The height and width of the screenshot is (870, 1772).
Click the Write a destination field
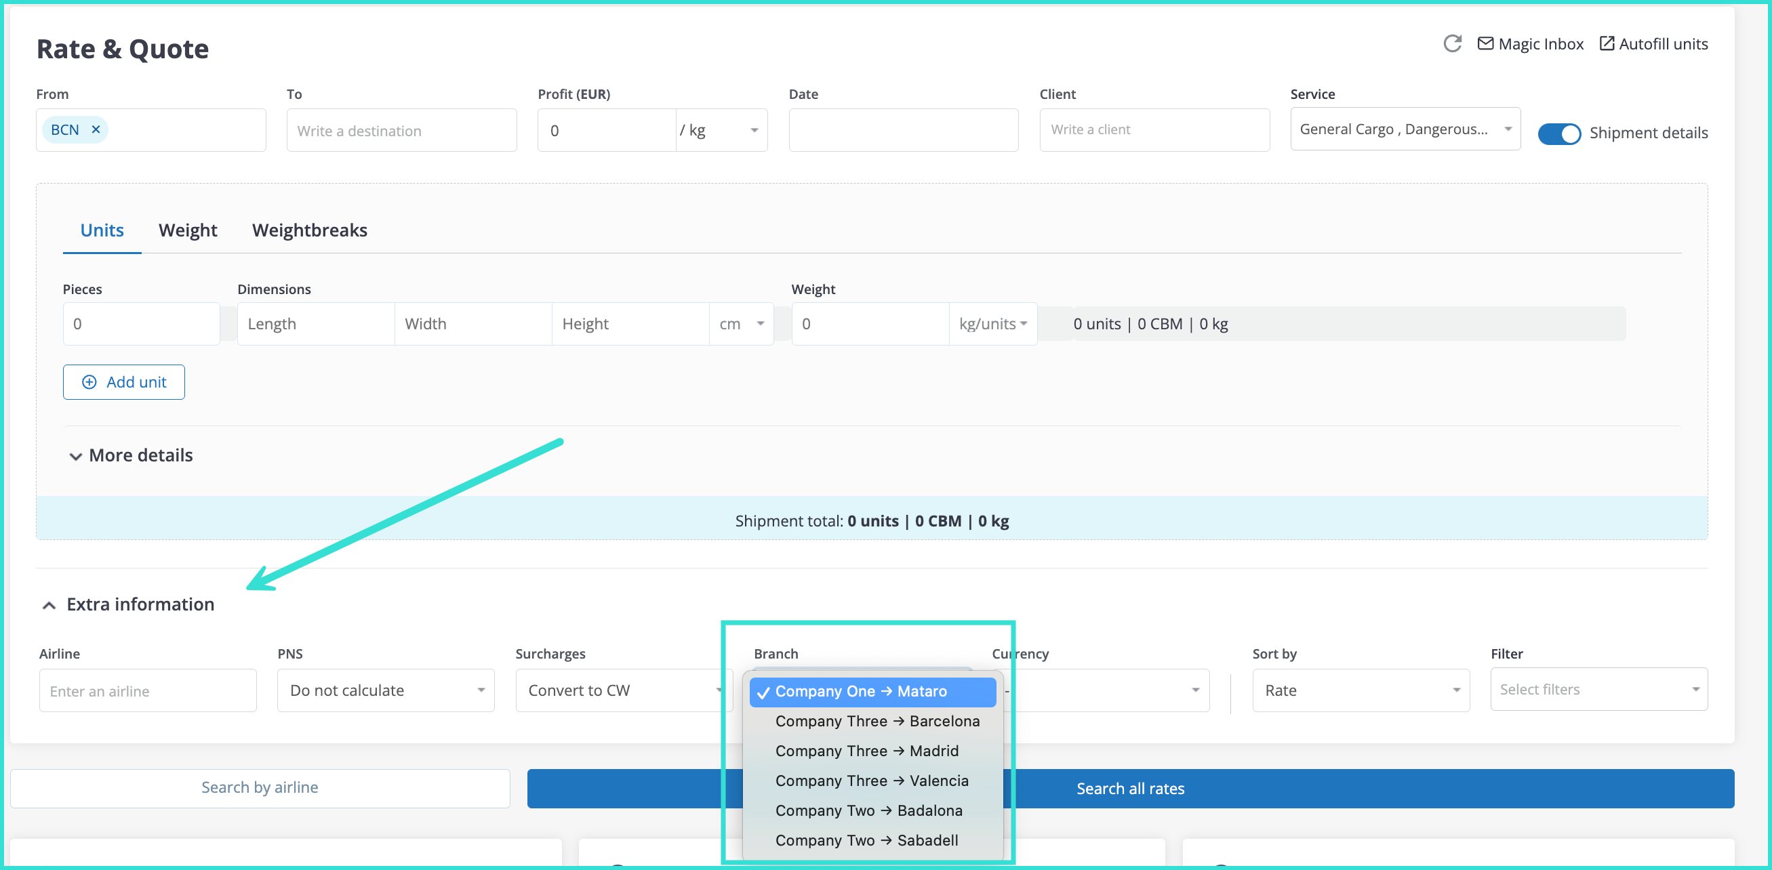[401, 131]
